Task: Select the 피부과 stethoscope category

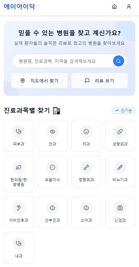Action: point(19,136)
